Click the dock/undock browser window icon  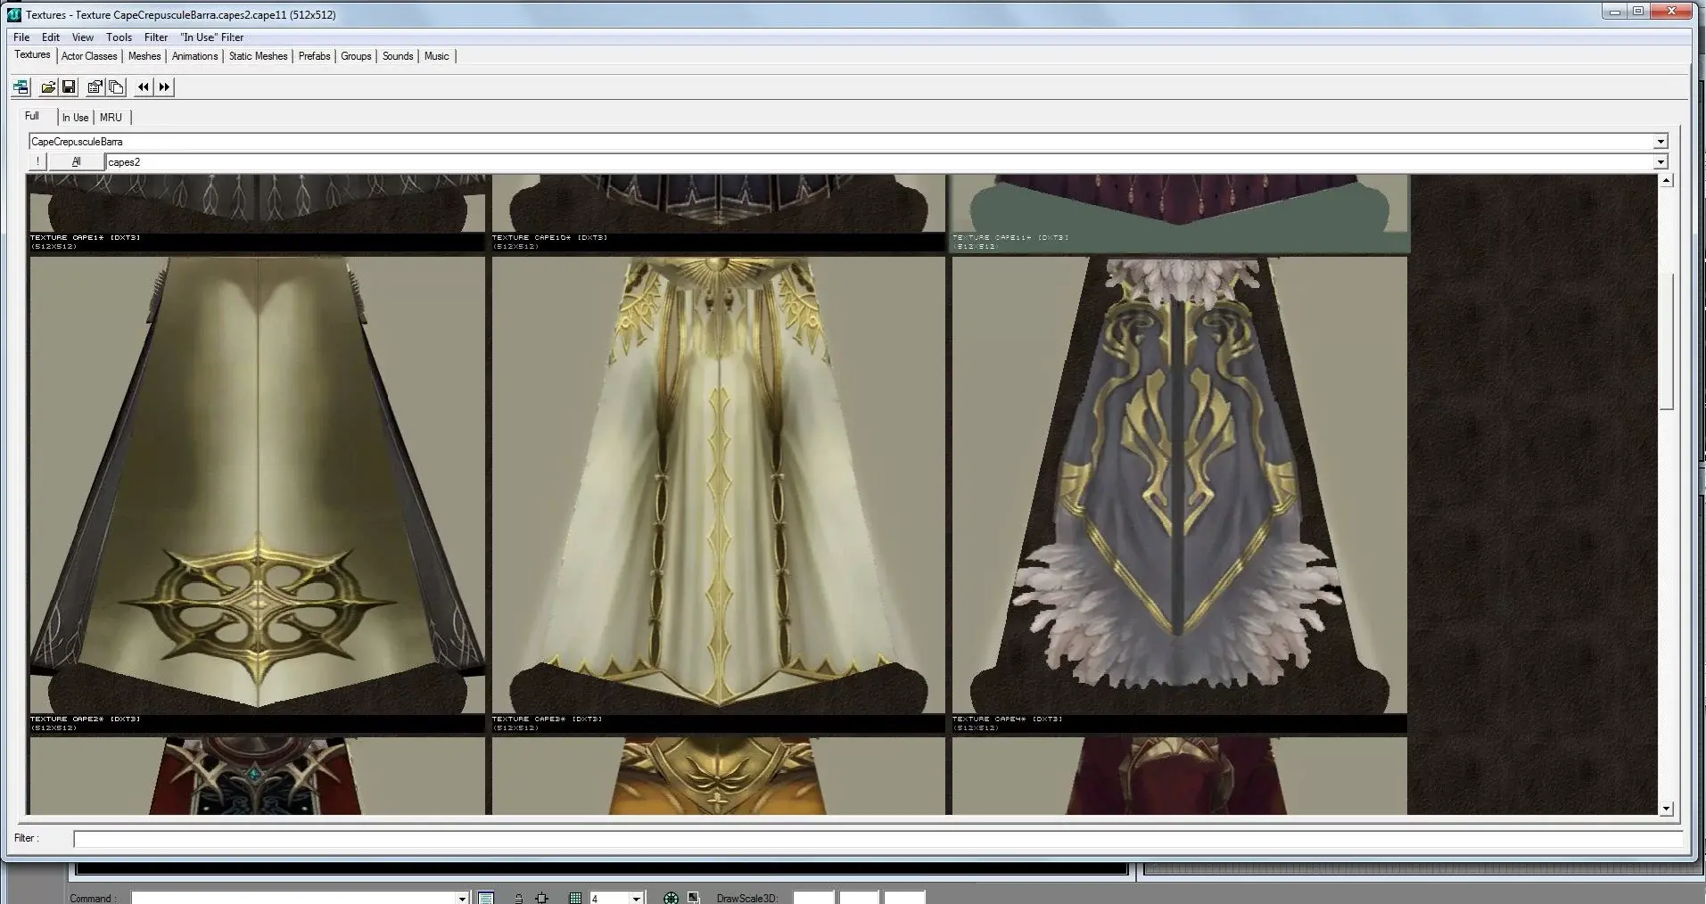click(x=21, y=86)
